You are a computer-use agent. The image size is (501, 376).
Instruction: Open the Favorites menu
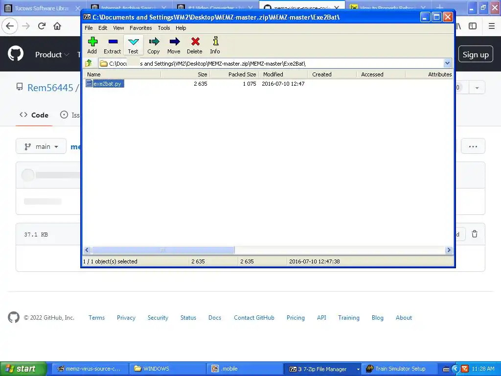coord(140,28)
